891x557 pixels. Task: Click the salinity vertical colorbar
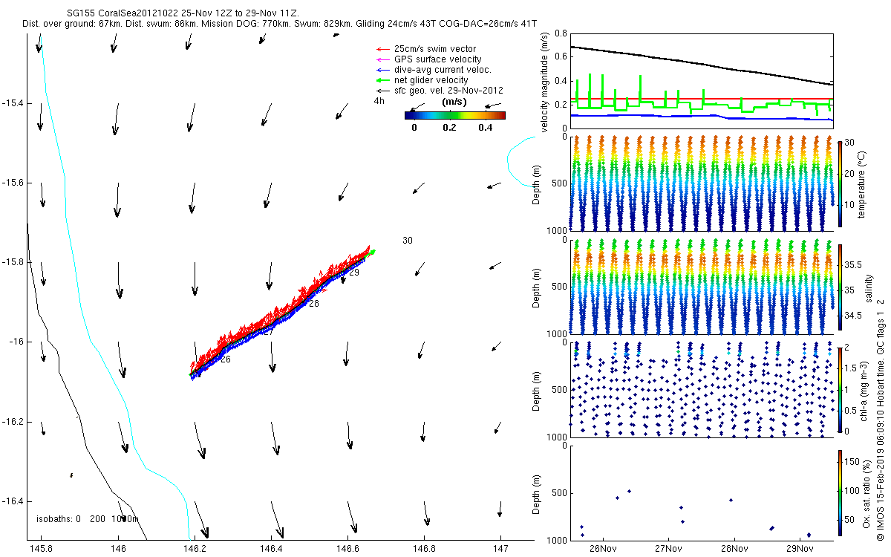point(840,287)
